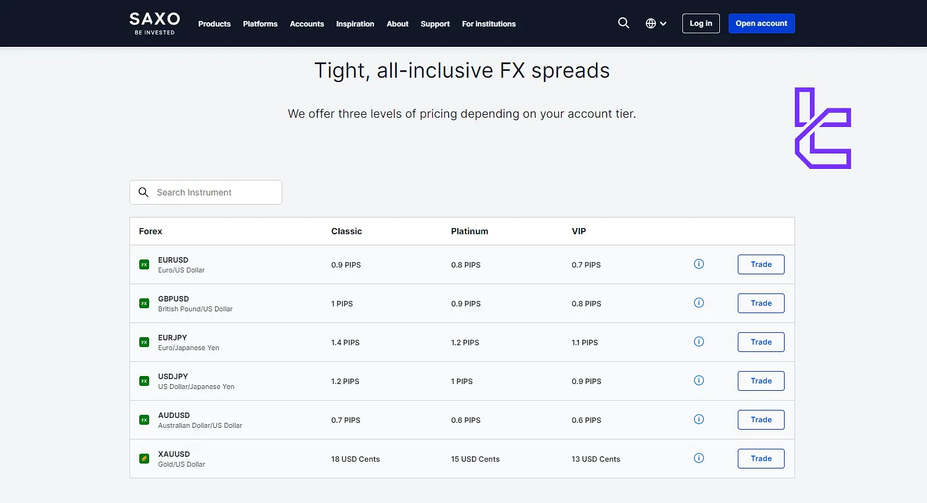Click XAUUSD VIP 13 USD Cents
This screenshot has height=503, width=927.
[x=596, y=459]
